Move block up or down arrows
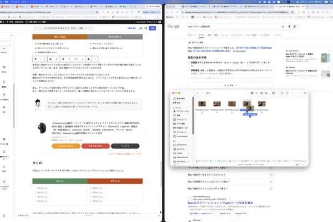 click(44, 59)
